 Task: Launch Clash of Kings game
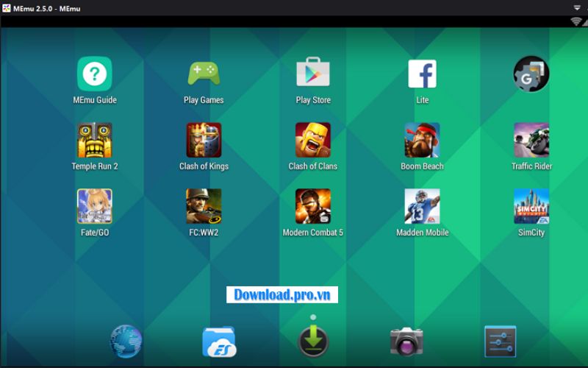204,140
